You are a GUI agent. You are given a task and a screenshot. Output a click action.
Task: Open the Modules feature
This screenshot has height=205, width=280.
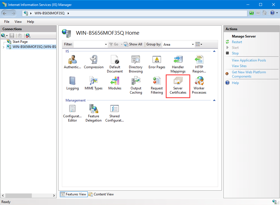click(x=115, y=83)
